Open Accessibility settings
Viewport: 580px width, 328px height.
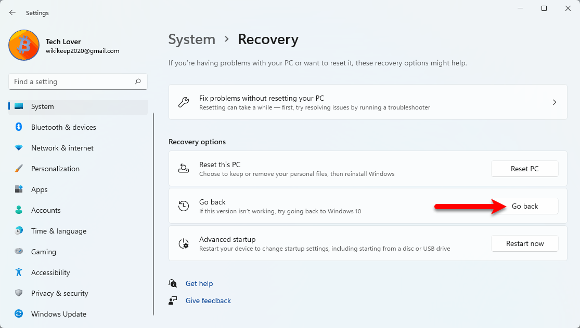78,272
